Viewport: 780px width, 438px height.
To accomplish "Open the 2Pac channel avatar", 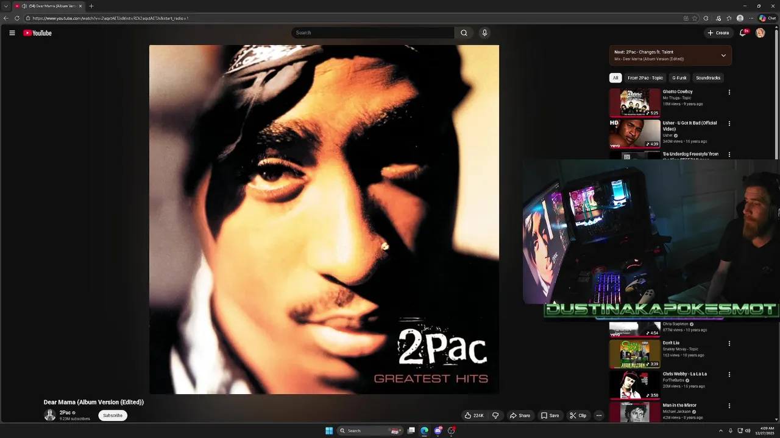I will coord(50,415).
